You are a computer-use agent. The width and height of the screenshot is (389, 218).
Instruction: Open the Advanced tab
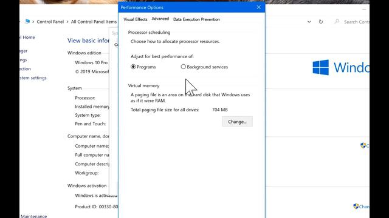(160, 19)
